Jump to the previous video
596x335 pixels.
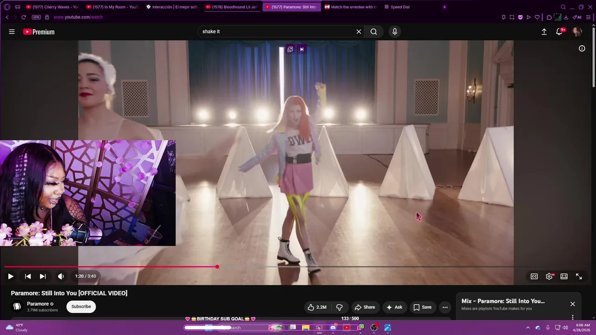[x=28, y=276]
